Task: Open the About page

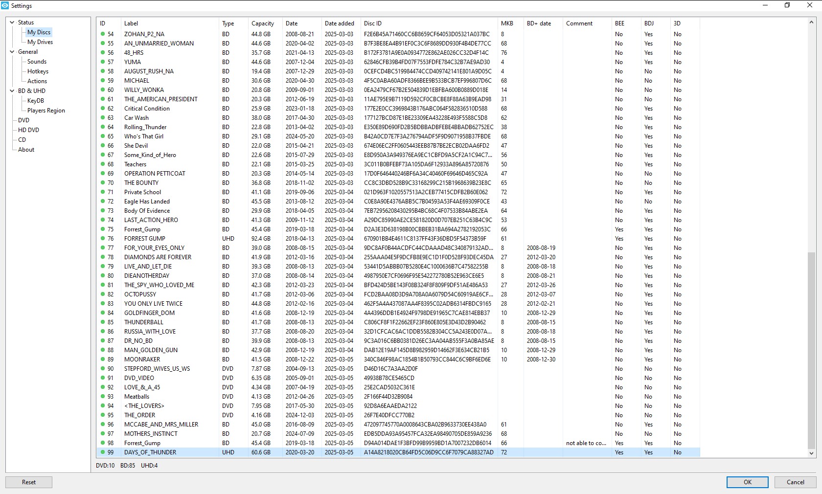Action: coord(26,150)
